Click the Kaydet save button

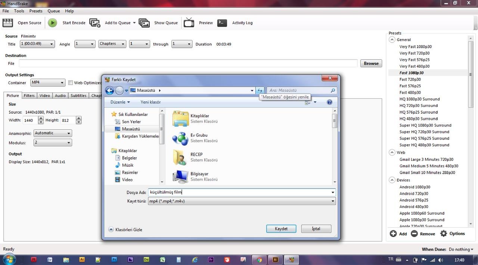point(281,229)
